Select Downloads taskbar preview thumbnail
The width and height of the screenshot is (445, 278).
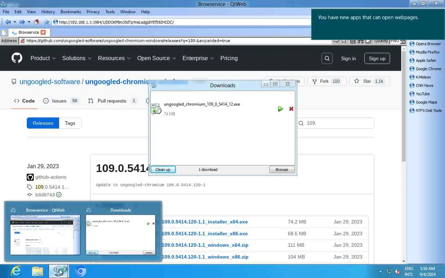coord(121,235)
